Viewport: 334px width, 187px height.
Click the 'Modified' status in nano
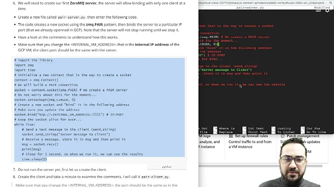322,7
